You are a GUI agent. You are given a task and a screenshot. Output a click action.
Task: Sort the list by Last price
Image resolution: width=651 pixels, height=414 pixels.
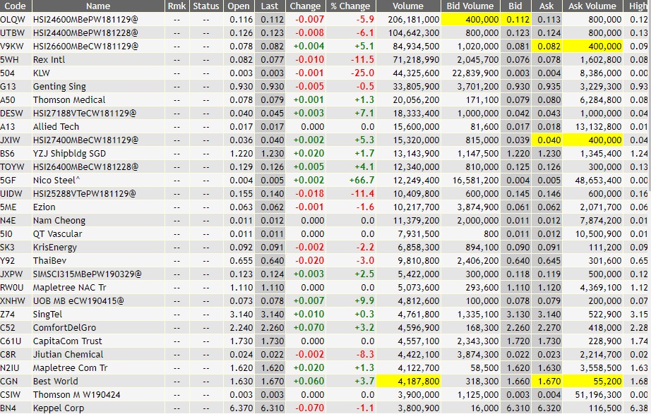269,6
